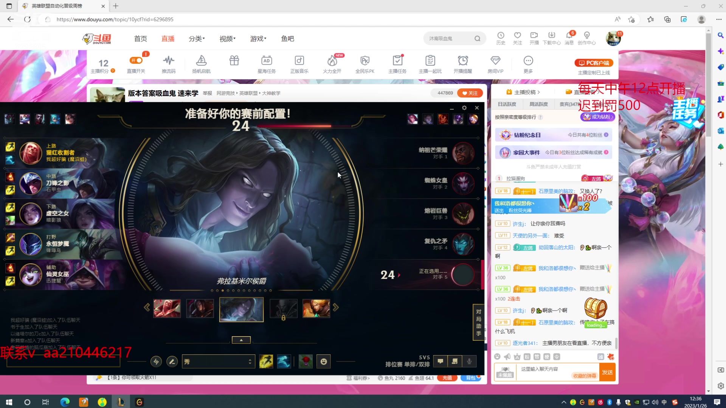Viewport: 726px width, 408px height.
Task: Open 主播任务 checklist tool
Action: (397, 64)
